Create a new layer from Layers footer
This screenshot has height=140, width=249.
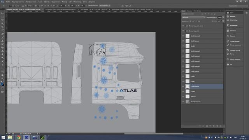[x=217, y=126]
